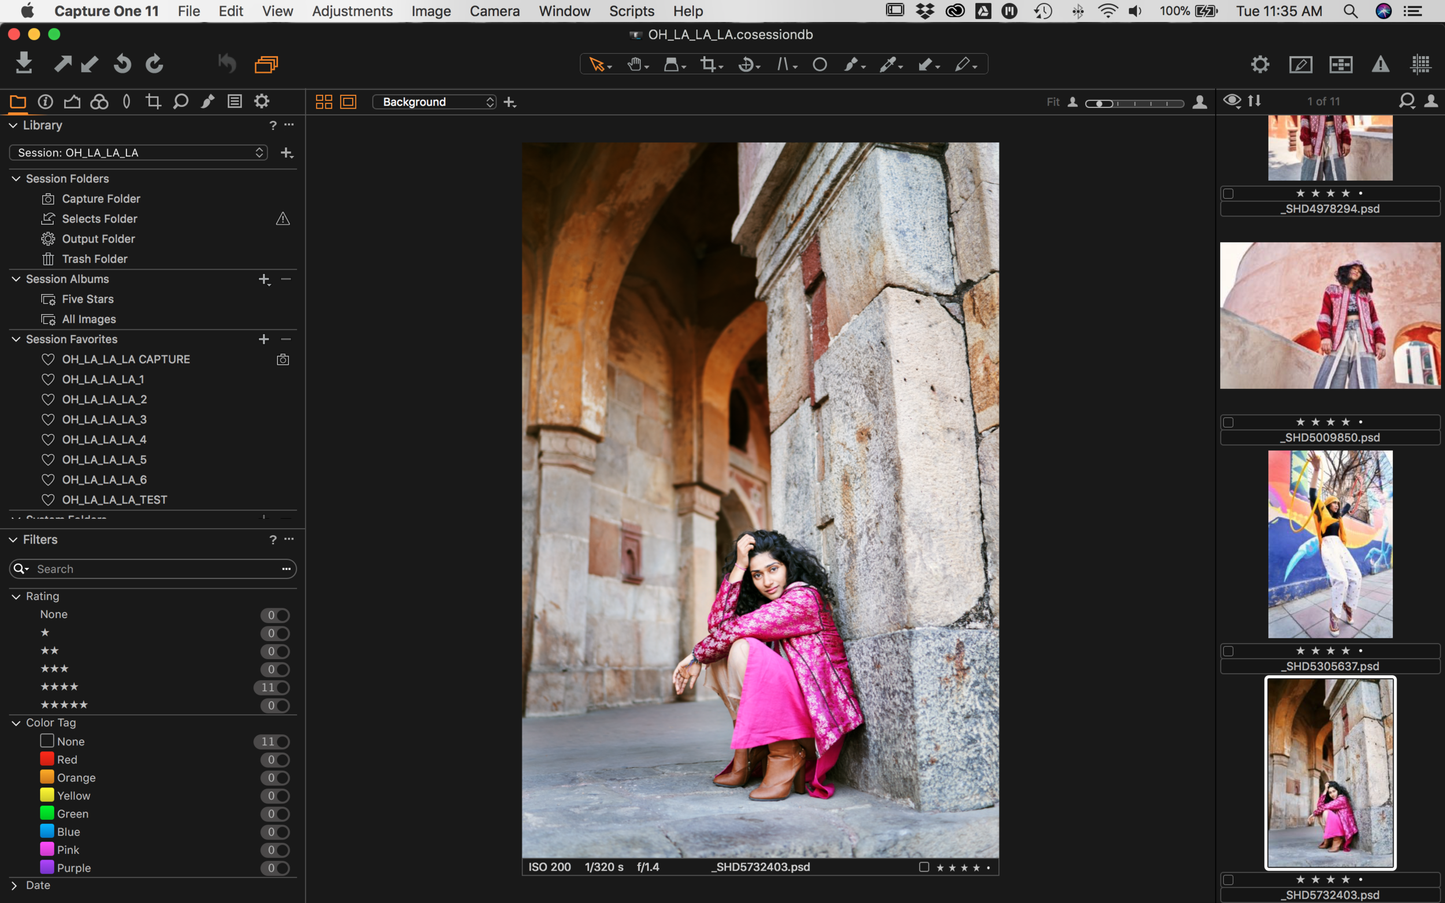Switch the viewer to primary view
The height and width of the screenshot is (903, 1445).
tap(349, 102)
